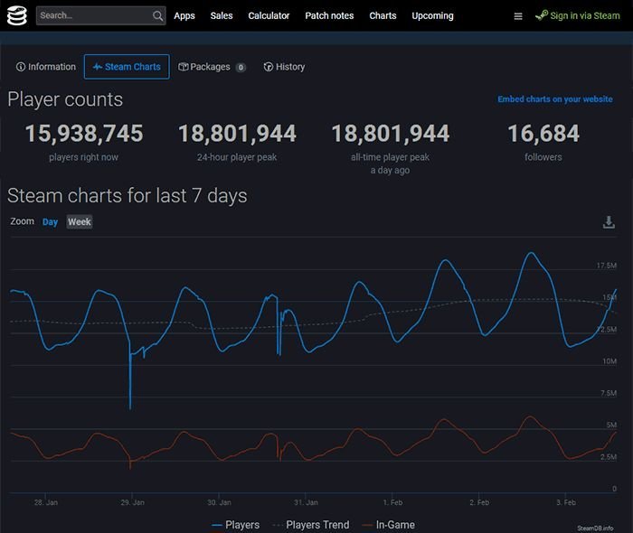This screenshot has width=633, height=533.
Task: Click the magnifier search icon
Action: click(x=158, y=15)
